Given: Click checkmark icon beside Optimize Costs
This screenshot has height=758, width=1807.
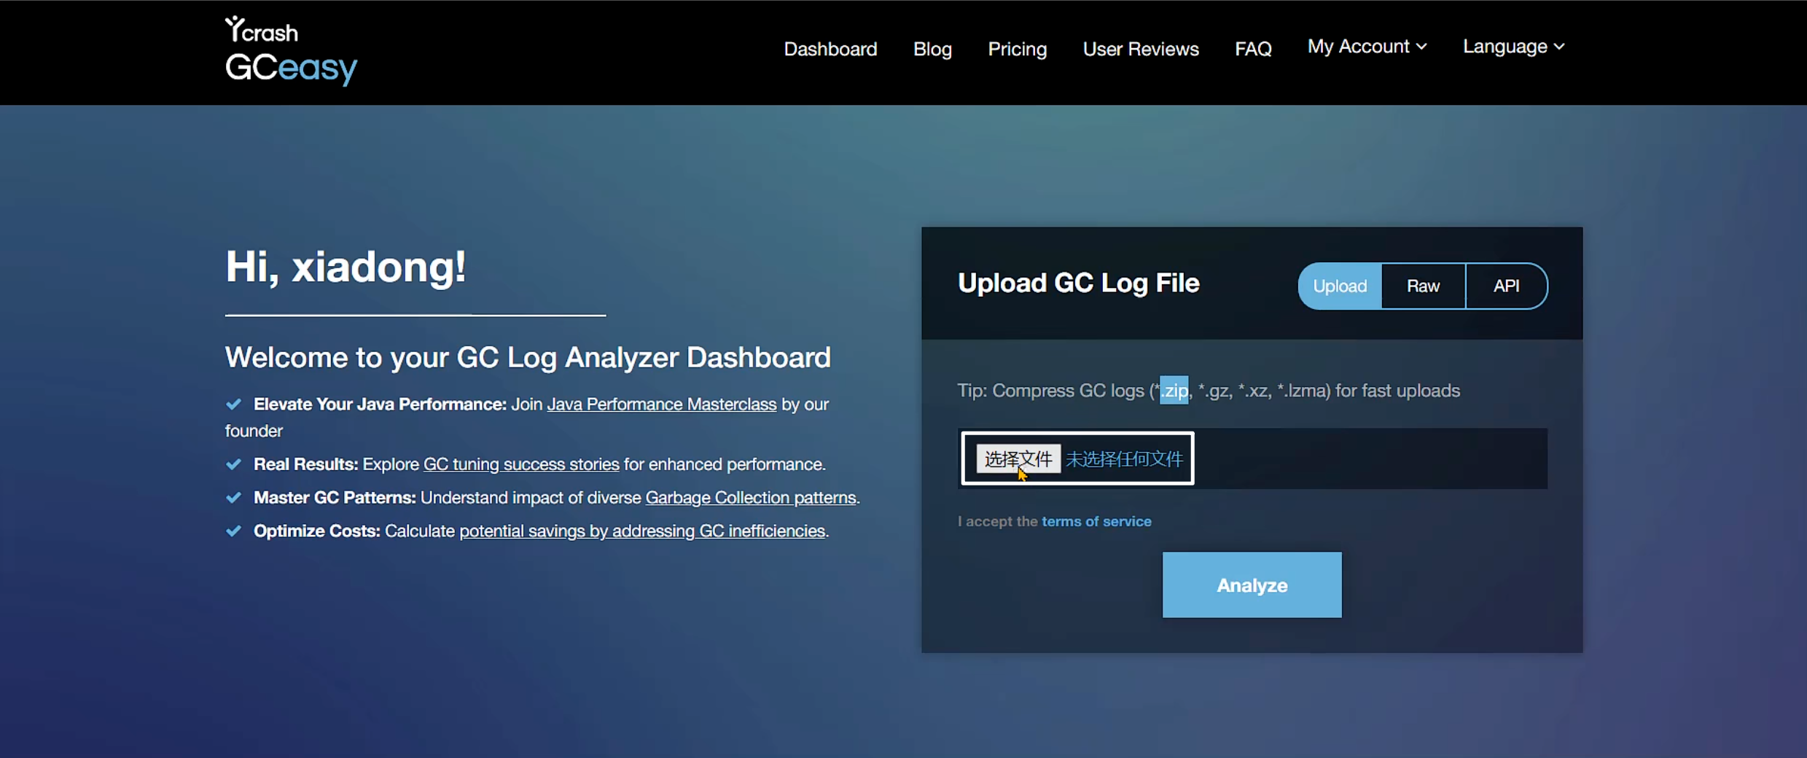Looking at the screenshot, I should [233, 531].
